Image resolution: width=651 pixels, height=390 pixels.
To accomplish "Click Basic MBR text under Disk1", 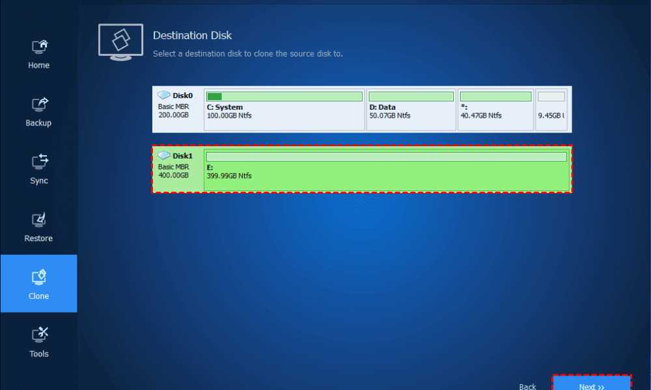I will [x=173, y=166].
